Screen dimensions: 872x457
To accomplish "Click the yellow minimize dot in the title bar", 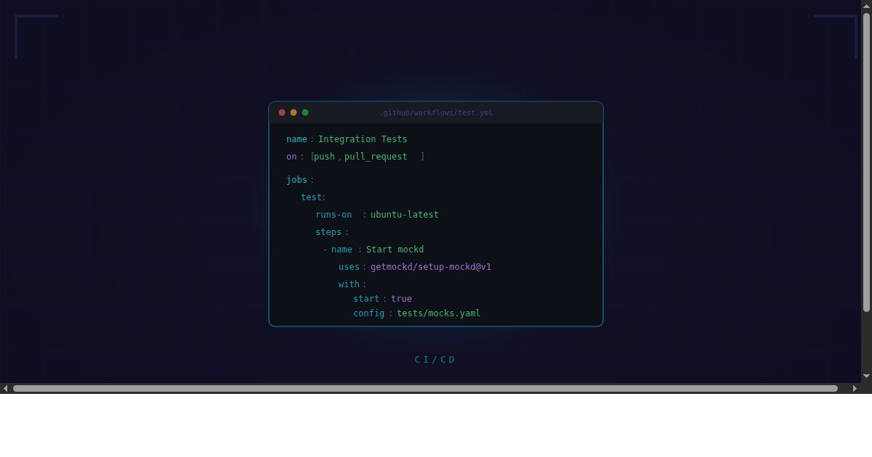I will pos(294,112).
